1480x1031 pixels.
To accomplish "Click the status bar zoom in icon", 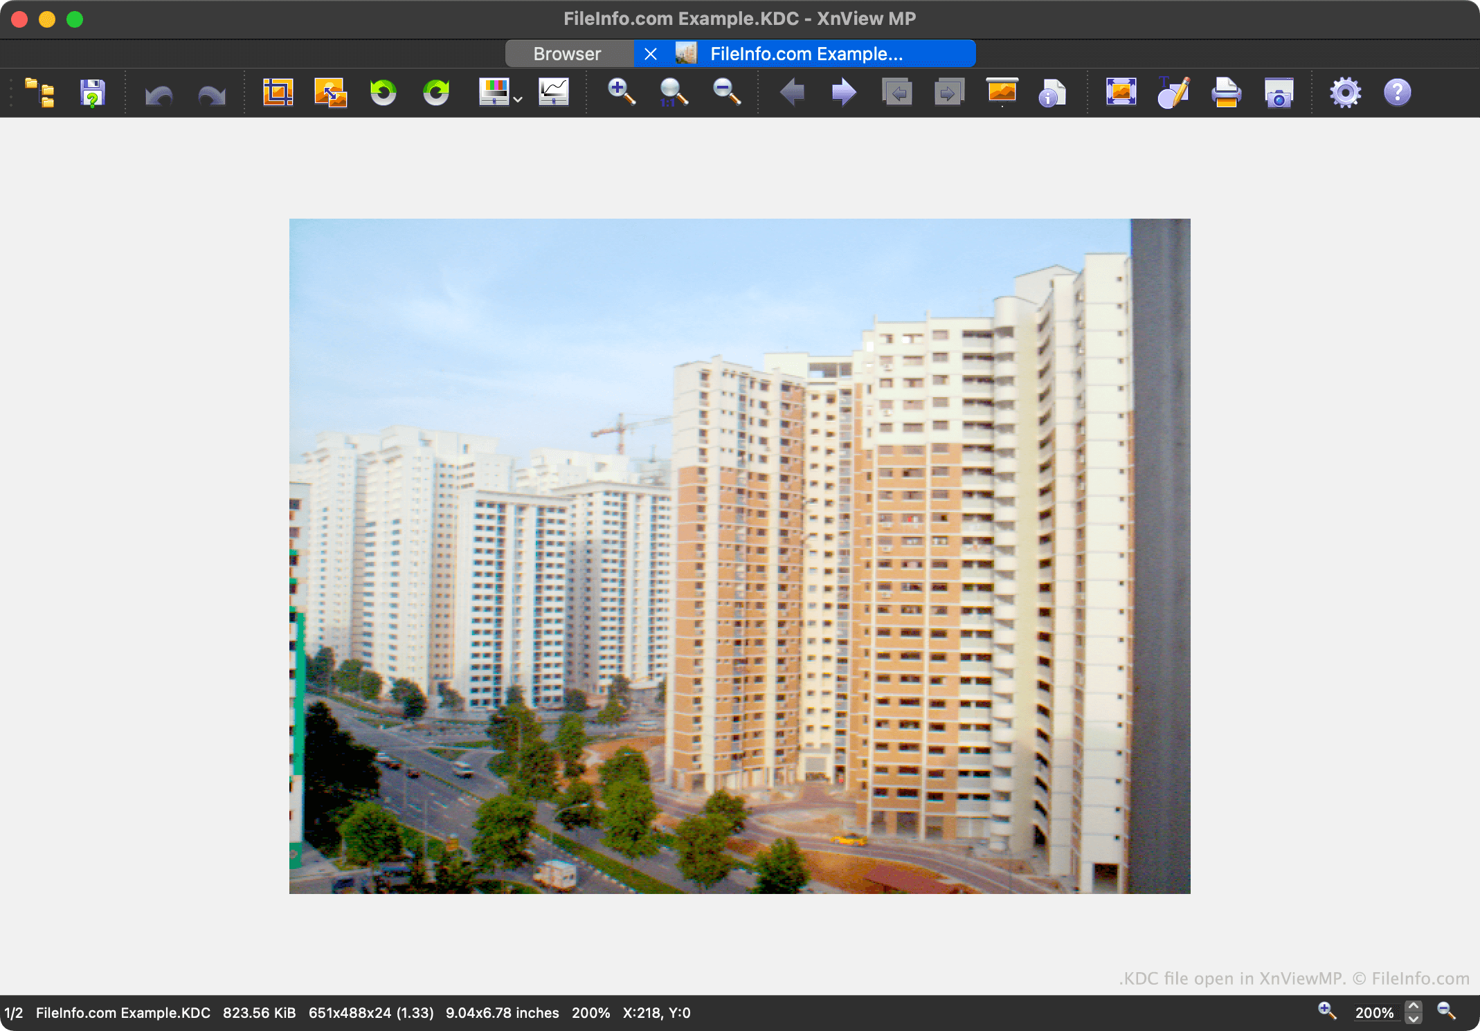I will pos(1326,1011).
